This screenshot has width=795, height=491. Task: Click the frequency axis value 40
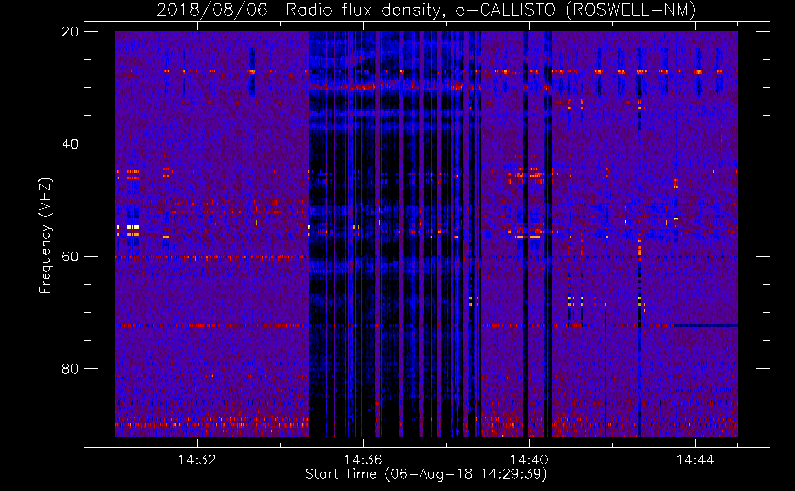pos(70,144)
